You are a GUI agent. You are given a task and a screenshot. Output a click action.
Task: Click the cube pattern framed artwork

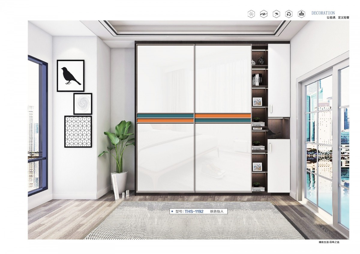(x=78, y=131)
